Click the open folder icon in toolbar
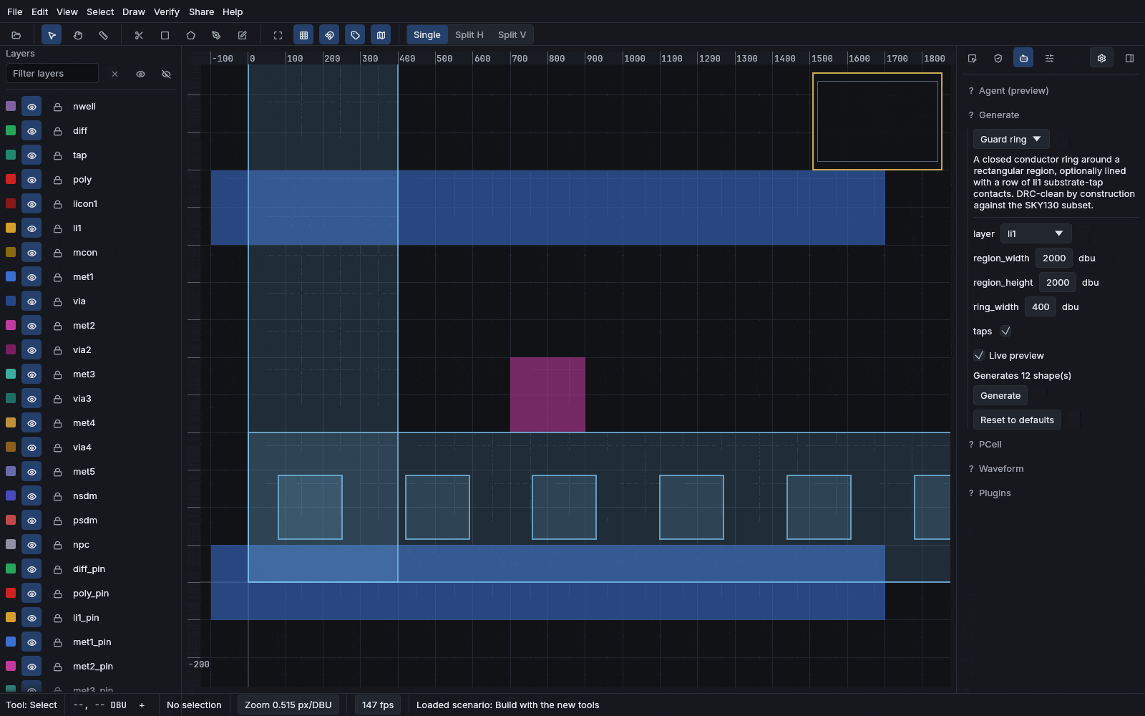Screen dimensions: 1145x716 [16, 35]
